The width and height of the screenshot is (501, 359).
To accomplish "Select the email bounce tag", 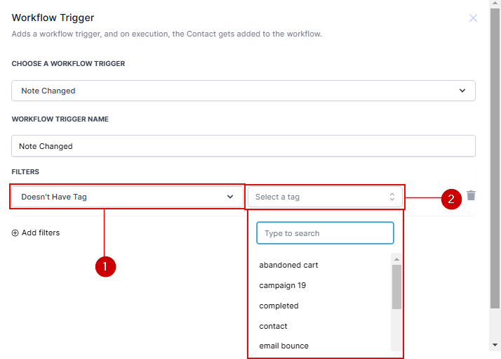I will click(283, 346).
